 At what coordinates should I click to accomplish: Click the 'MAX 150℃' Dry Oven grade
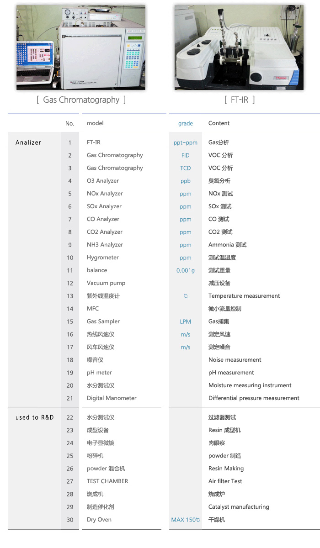coord(185,520)
